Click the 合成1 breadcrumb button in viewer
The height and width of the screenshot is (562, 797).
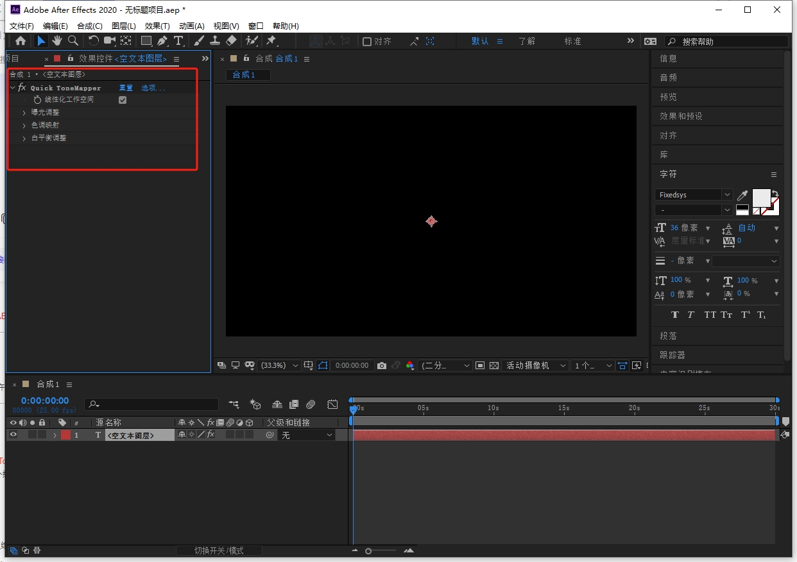click(x=248, y=75)
